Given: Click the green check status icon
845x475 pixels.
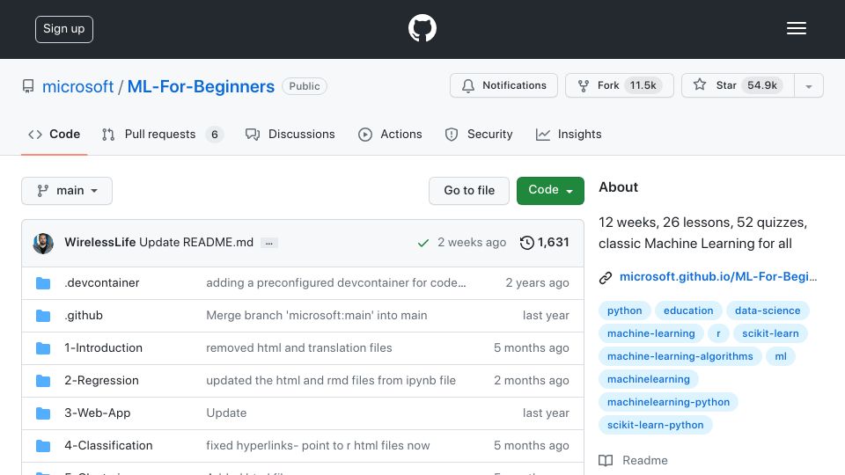Looking at the screenshot, I should coord(423,243).
